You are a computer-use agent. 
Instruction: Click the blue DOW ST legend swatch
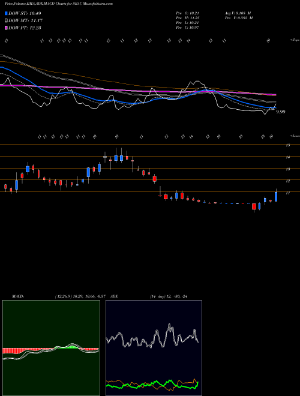(x=6, y=13)
